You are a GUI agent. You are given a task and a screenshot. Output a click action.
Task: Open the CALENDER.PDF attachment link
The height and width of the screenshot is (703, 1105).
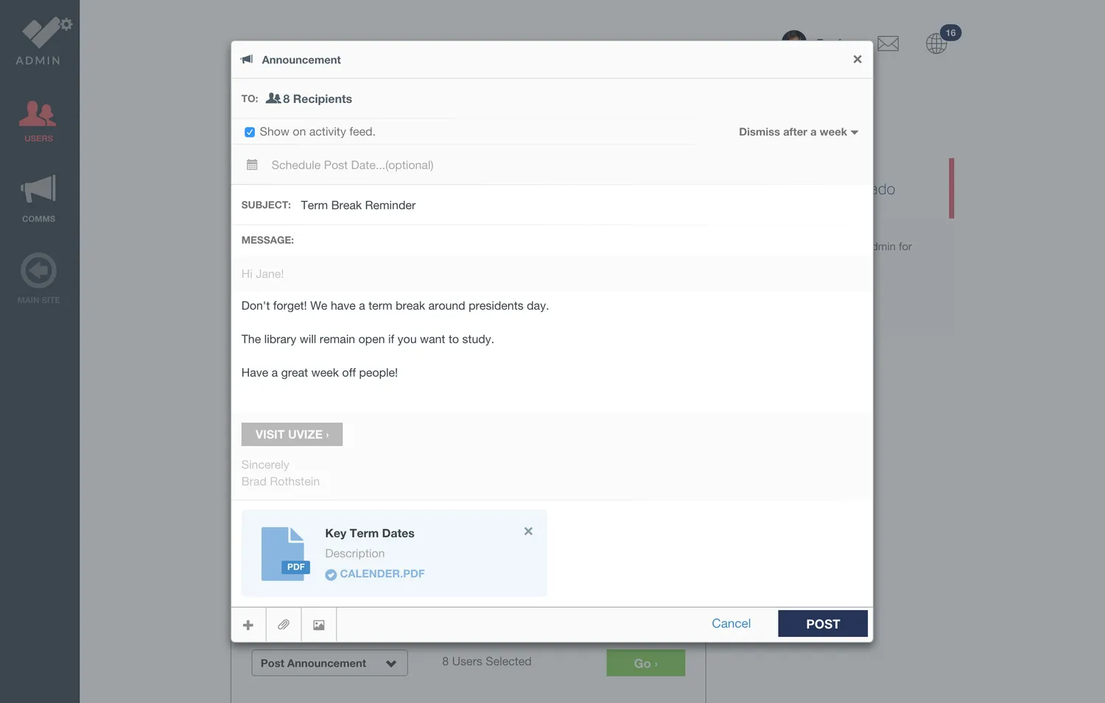coord(382,574)
